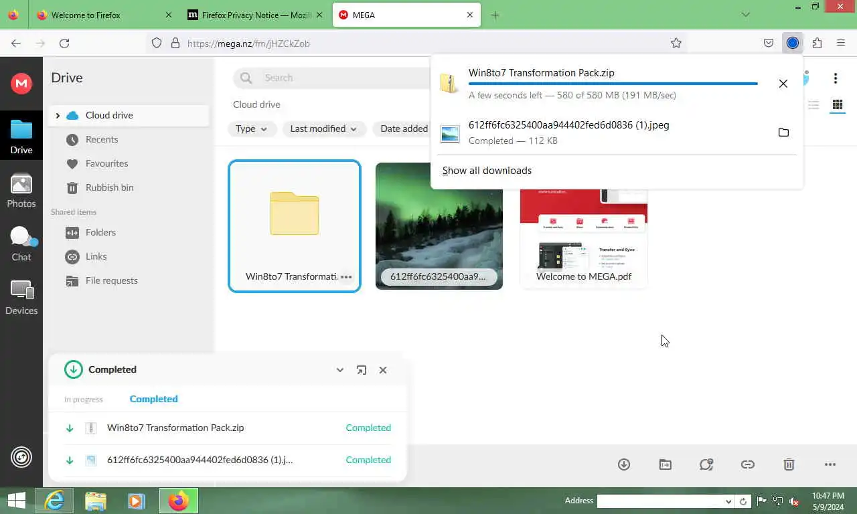This screenshot has width=857, height=514.
Task: Go back to the previous page
Action: tap(16, 44)
